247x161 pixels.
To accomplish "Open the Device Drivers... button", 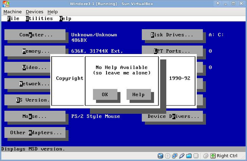I will [x=173, y=116].
